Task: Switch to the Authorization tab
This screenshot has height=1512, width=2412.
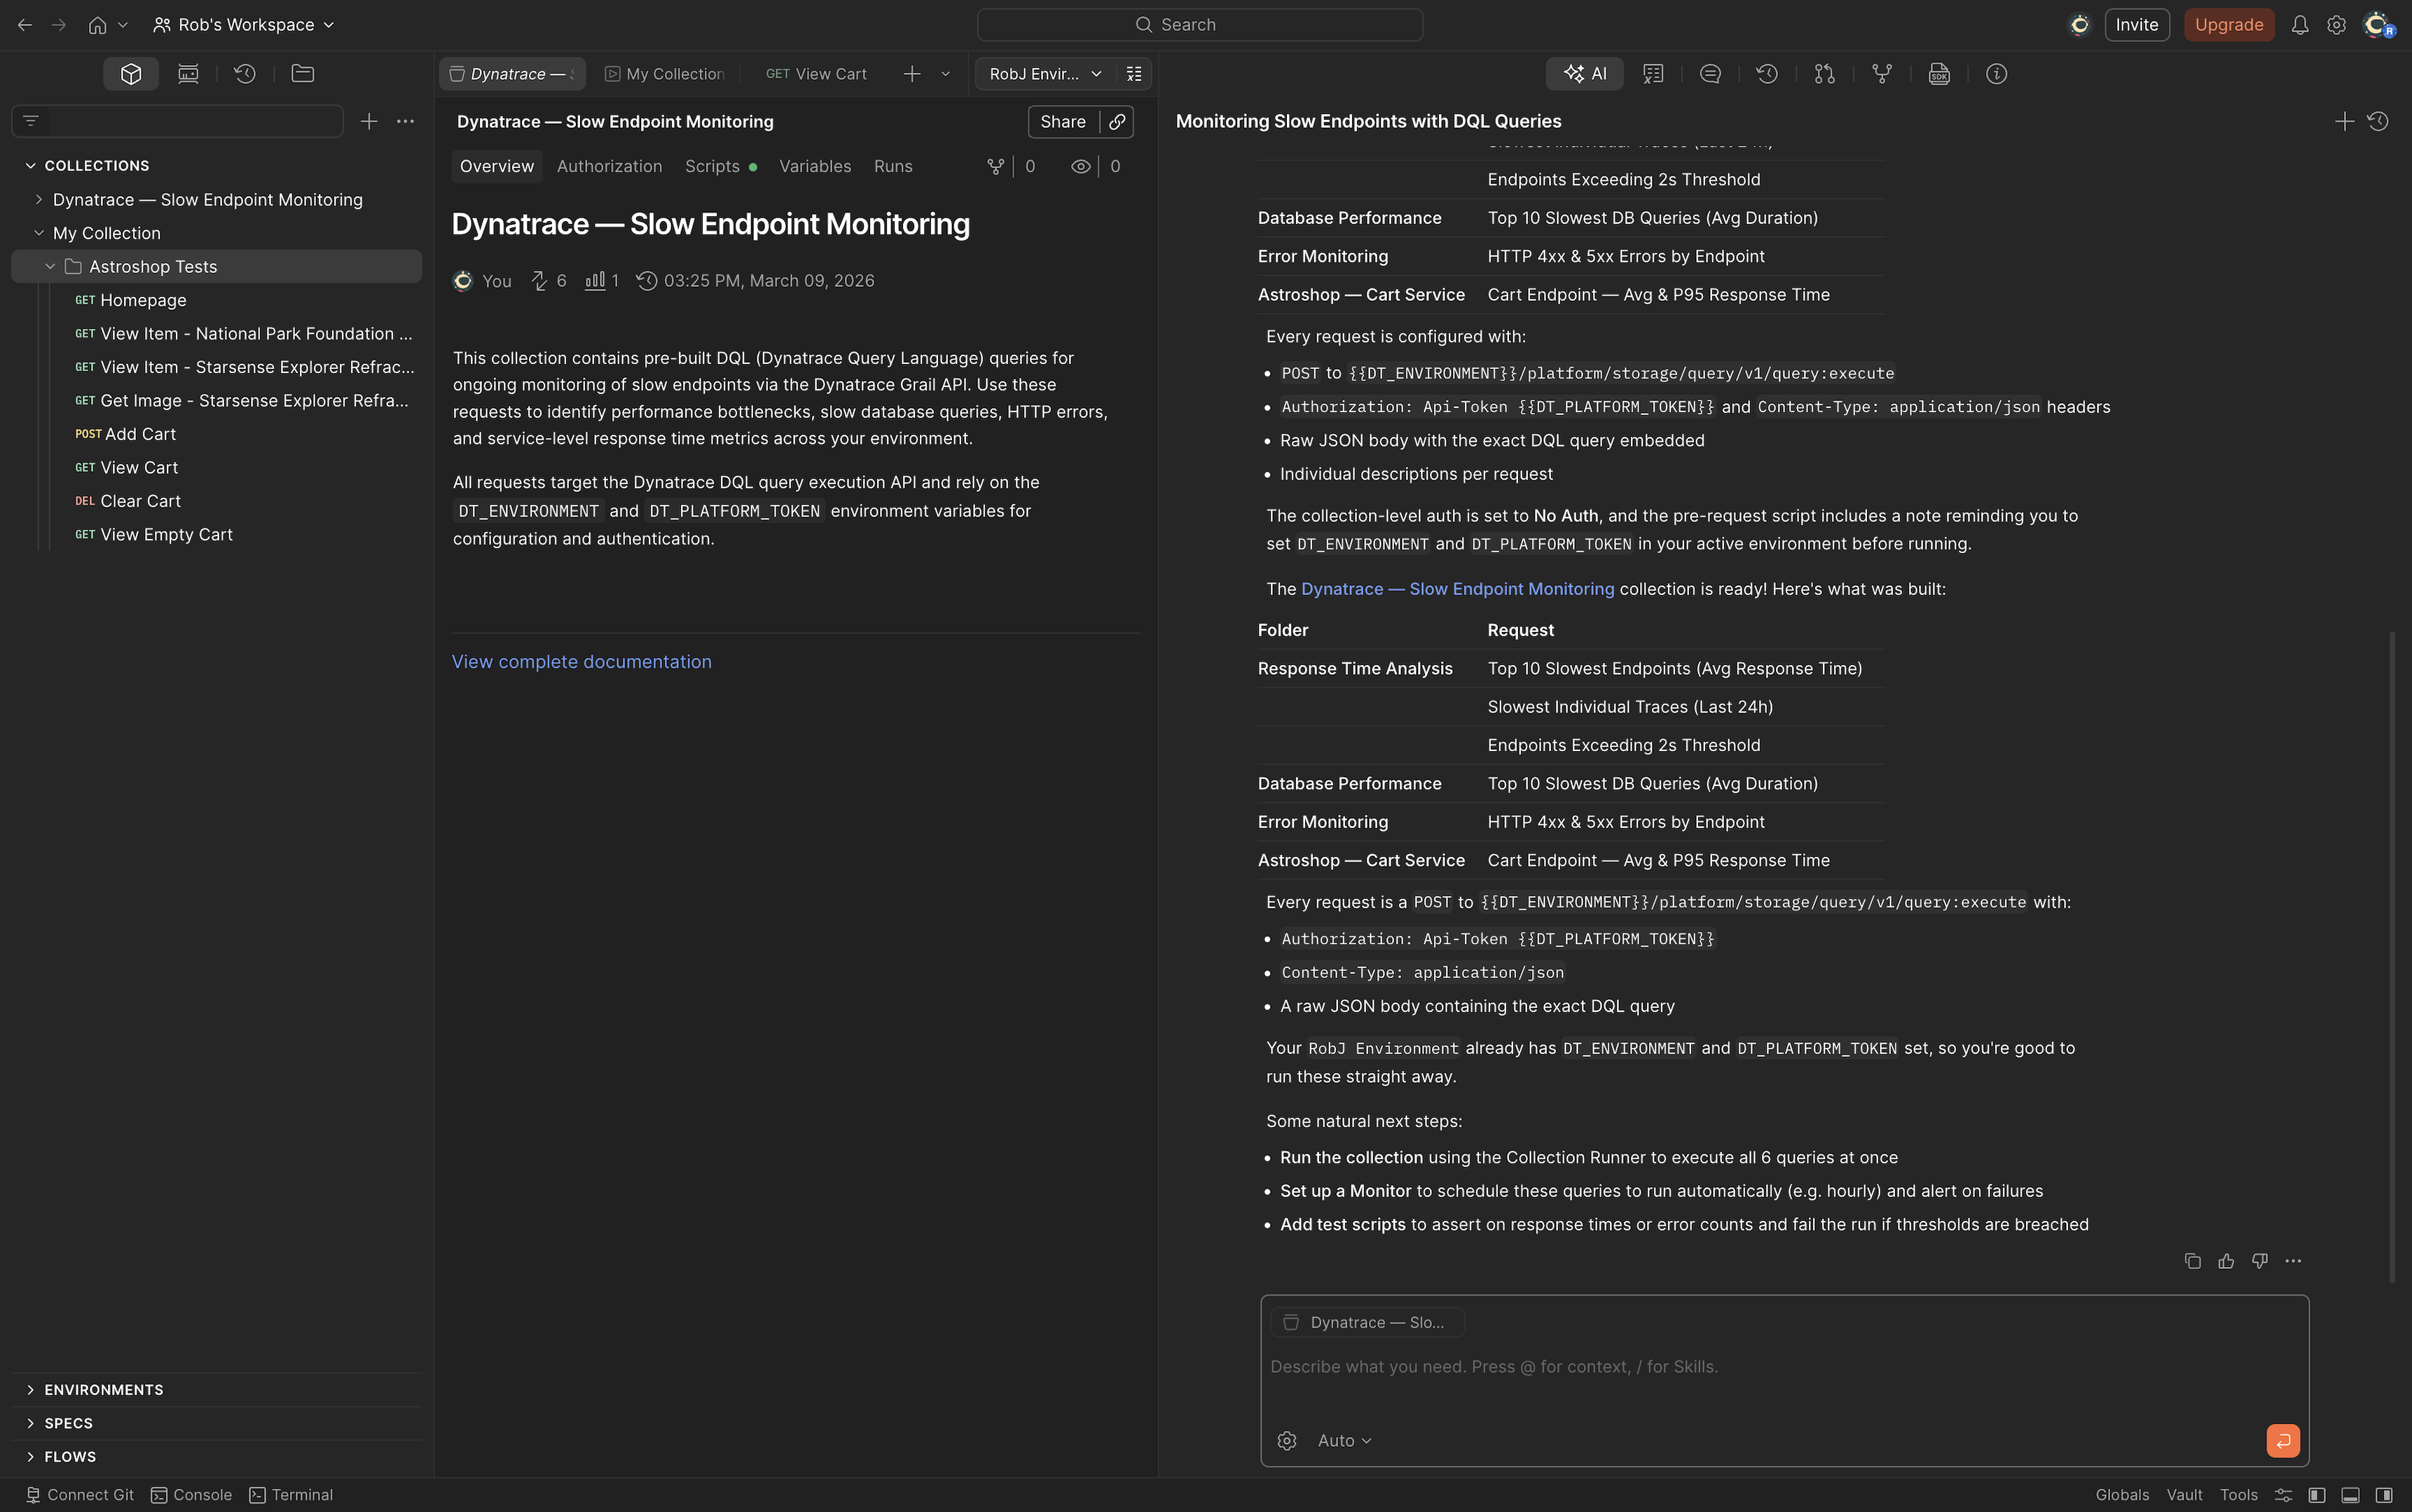Action: click(x=609, y=166)
